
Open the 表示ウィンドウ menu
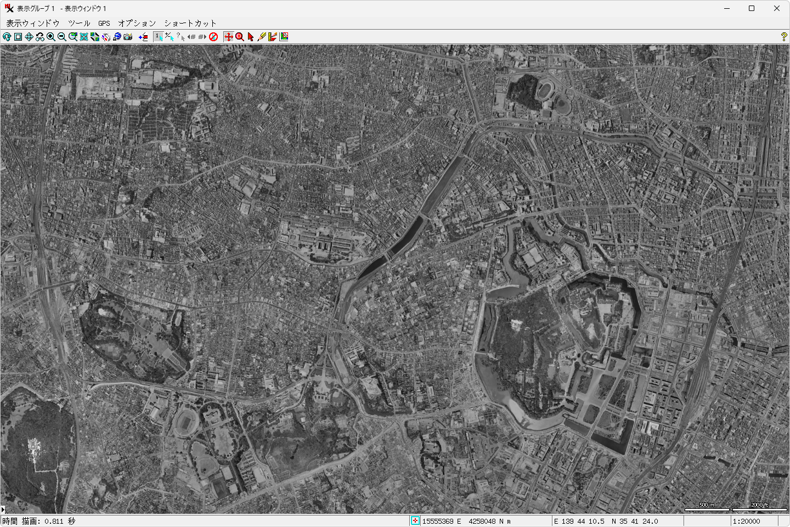click(x=32, y=23)
